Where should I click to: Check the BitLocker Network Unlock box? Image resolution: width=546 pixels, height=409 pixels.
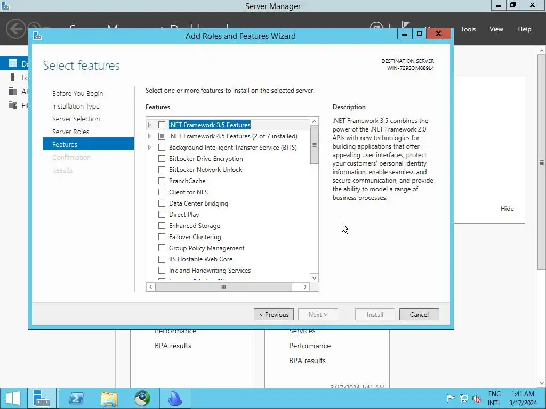162,170
